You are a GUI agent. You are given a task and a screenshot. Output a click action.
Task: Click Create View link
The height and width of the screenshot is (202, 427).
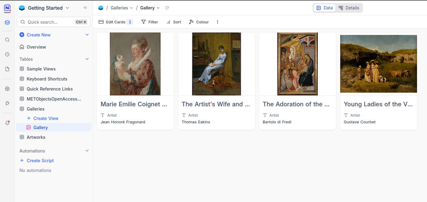tap(46, 118)
